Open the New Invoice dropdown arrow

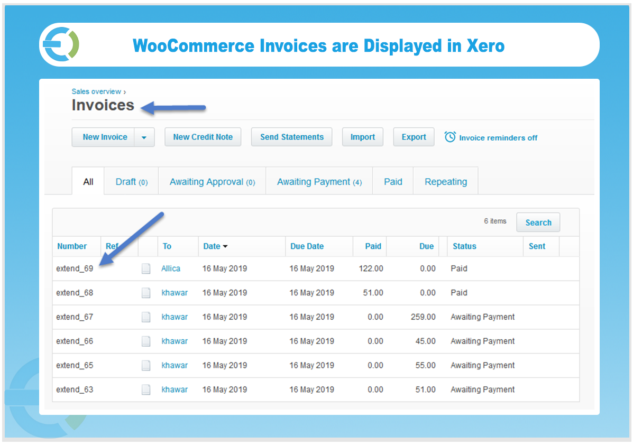[144, 137]
